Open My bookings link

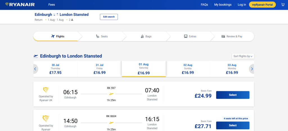click(223, 5)
